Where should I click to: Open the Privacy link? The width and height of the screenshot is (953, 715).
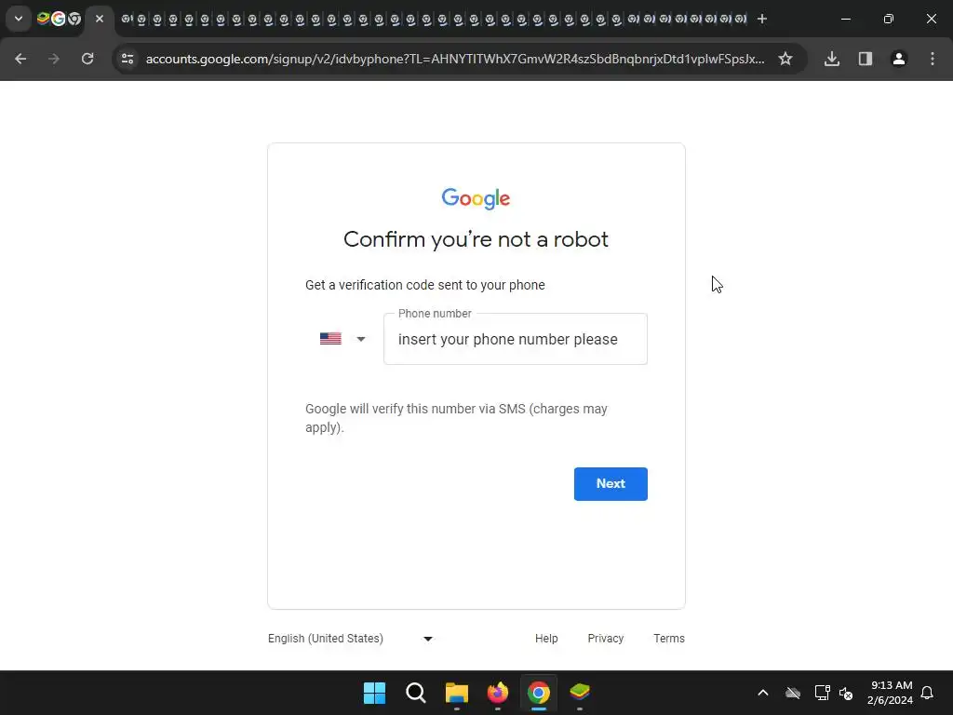tap(606, 639)
